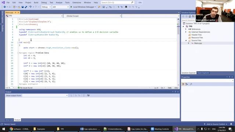Open the Edit menu

point(14,3)
